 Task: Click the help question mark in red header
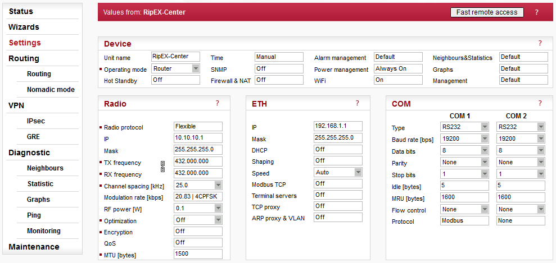click(536, 12)
